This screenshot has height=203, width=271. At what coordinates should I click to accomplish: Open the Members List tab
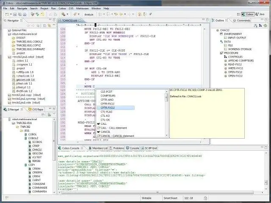100,148
